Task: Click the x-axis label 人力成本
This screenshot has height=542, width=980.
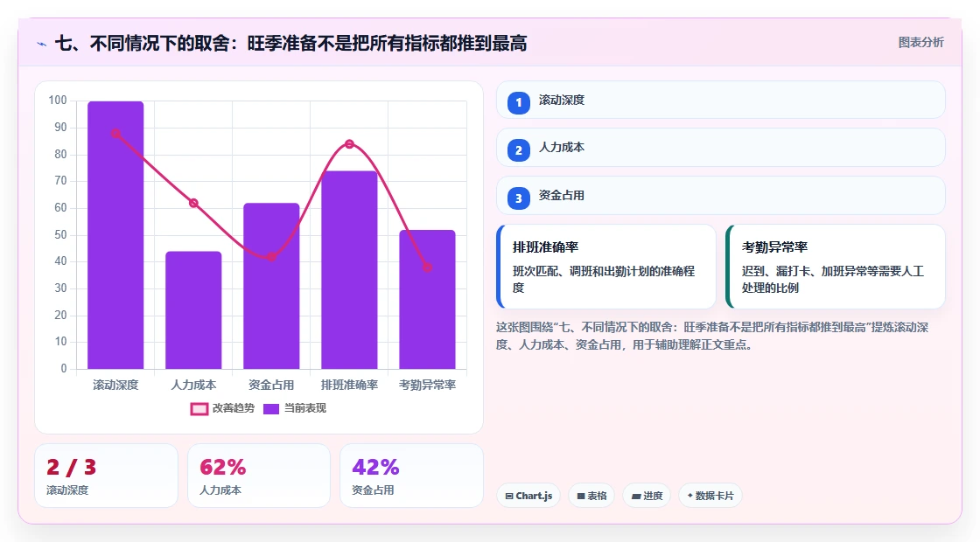Action: pyautogui.click(x=193, y=386)
